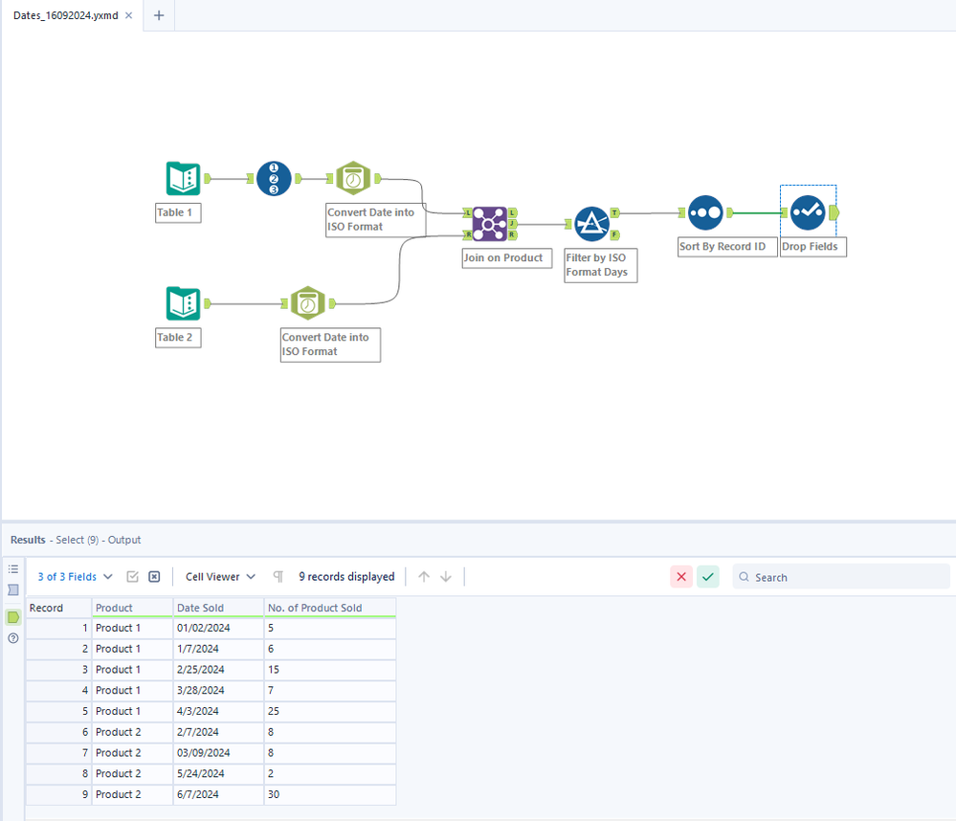The image size is (956, 821).
Task: Select the Filter by ISO Format Days annotation
Action: click(601, 265)
